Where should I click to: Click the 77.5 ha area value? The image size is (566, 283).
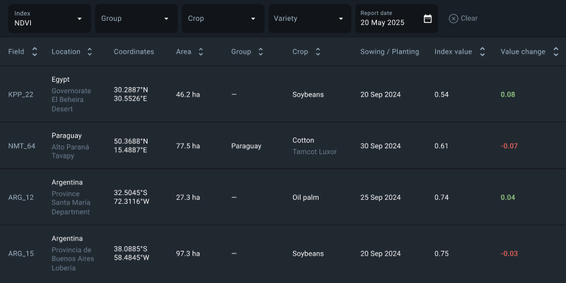pyautogui.click(x=188, y=146)
